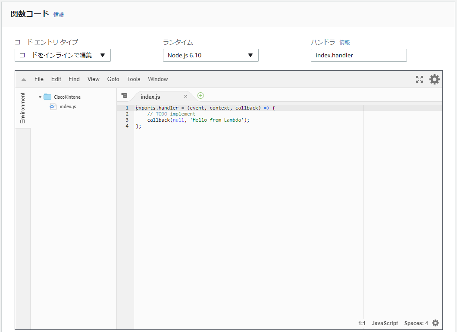Image resolution: width=457 pixels, height=332 pixels.
Task: Collapse the menu bar with up arrow
Action: [x=24, y=79]
